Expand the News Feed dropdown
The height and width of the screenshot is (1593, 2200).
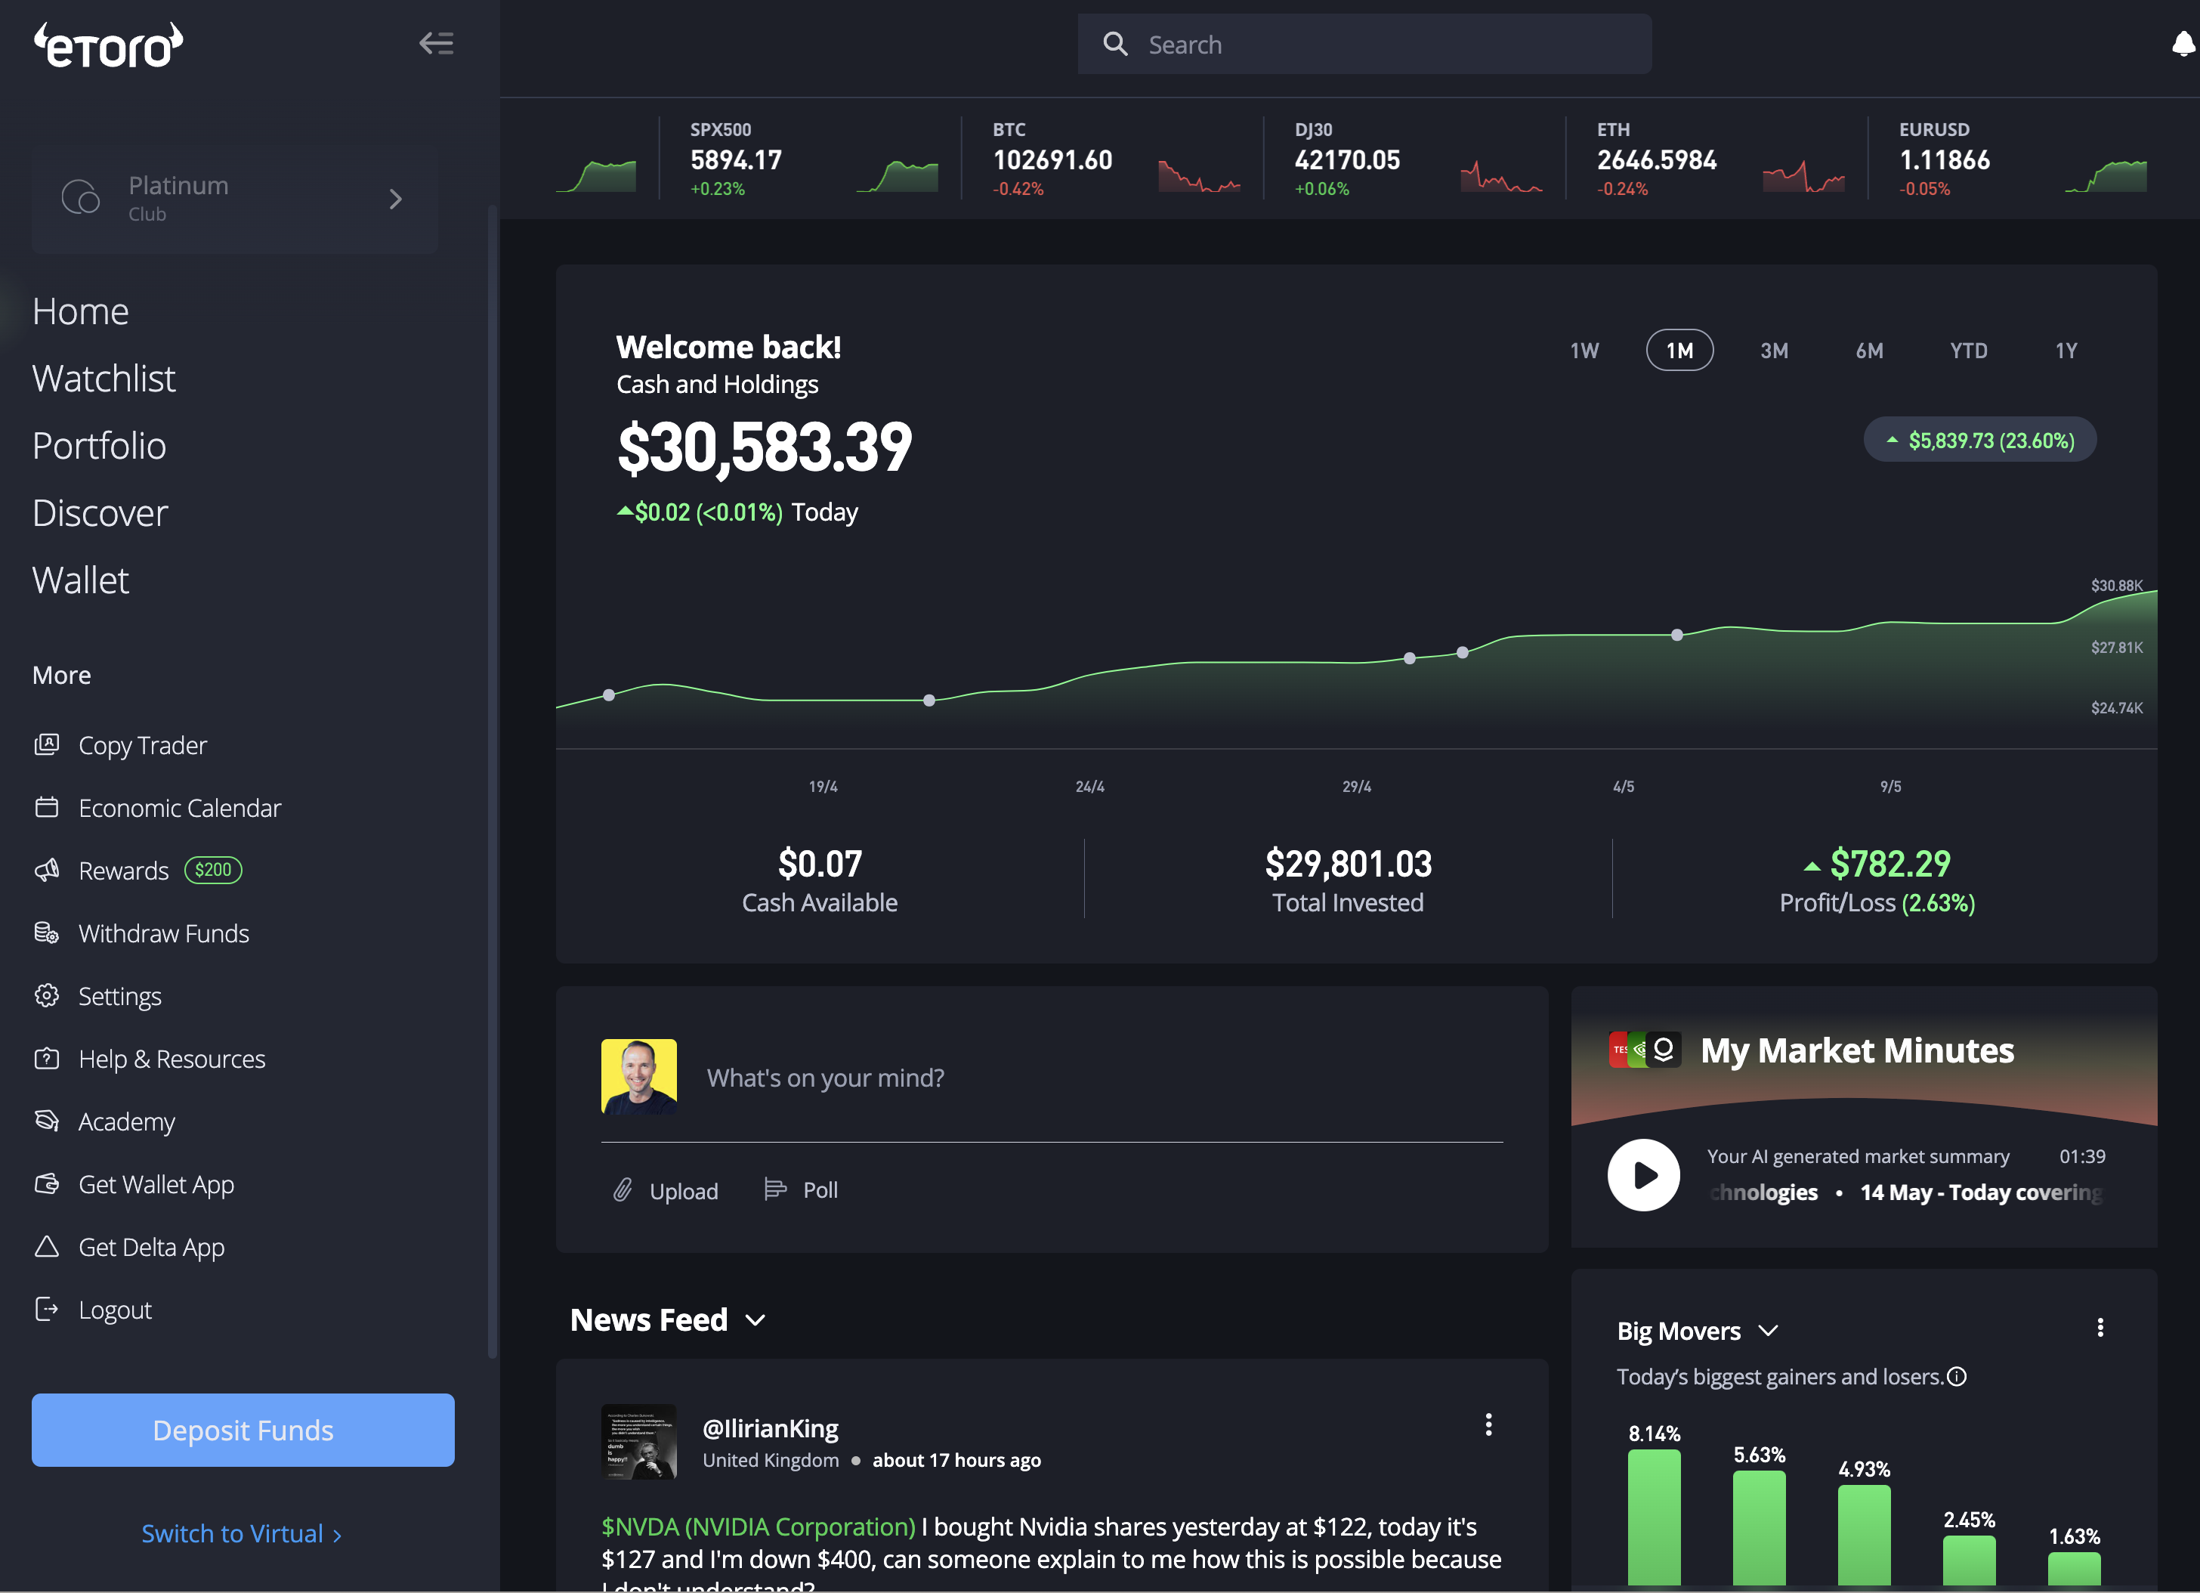coord(755,1319)
